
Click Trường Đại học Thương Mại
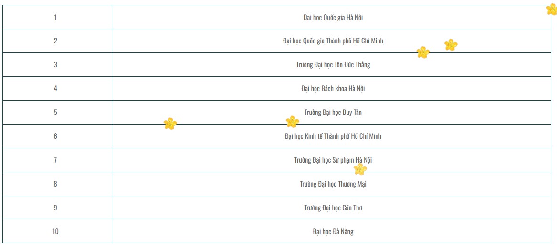click(x=333, y=184)
